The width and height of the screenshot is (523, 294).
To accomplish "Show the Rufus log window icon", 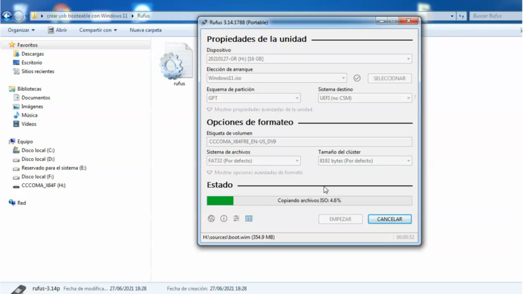I will (x=249, y=218).
